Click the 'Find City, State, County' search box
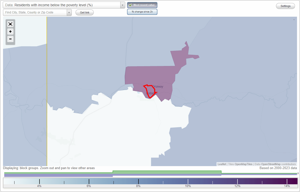This screenshot has height=192, width=300. [35, 12]
